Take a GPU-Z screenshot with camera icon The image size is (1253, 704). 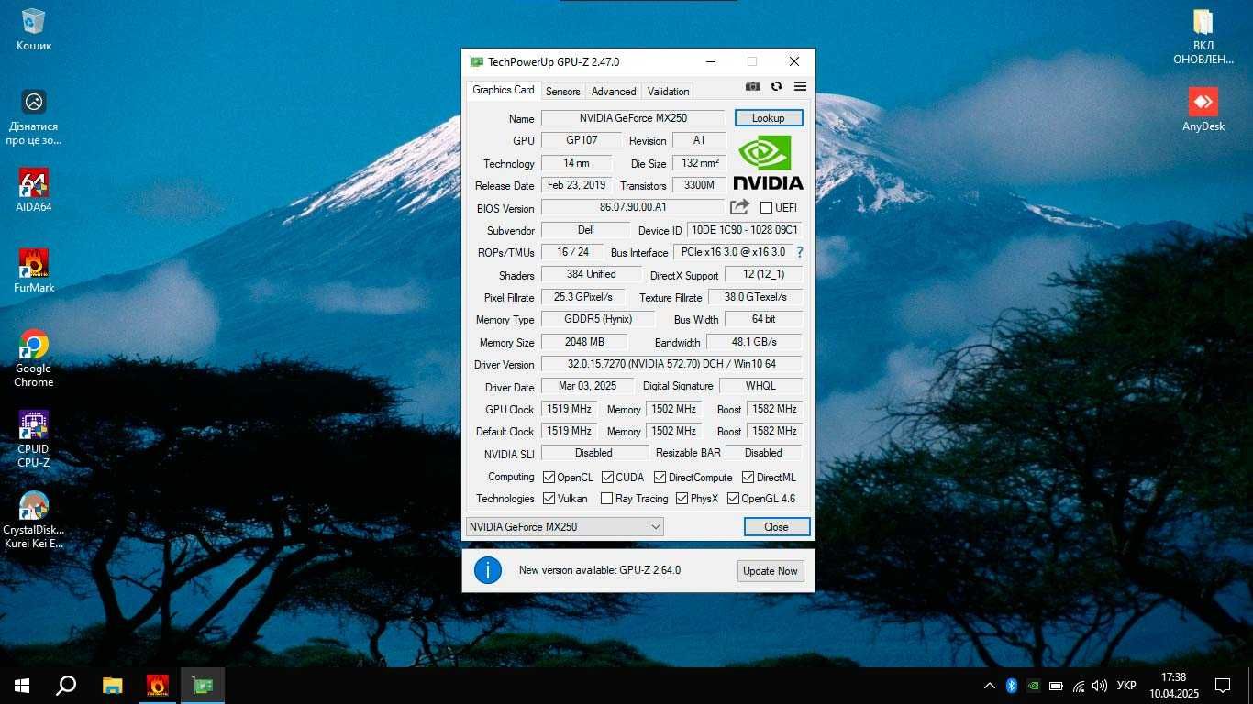coord(753,86)
